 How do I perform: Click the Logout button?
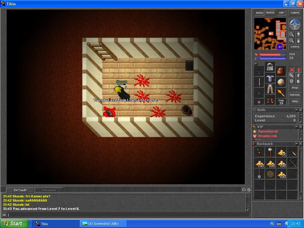[295, 12]
